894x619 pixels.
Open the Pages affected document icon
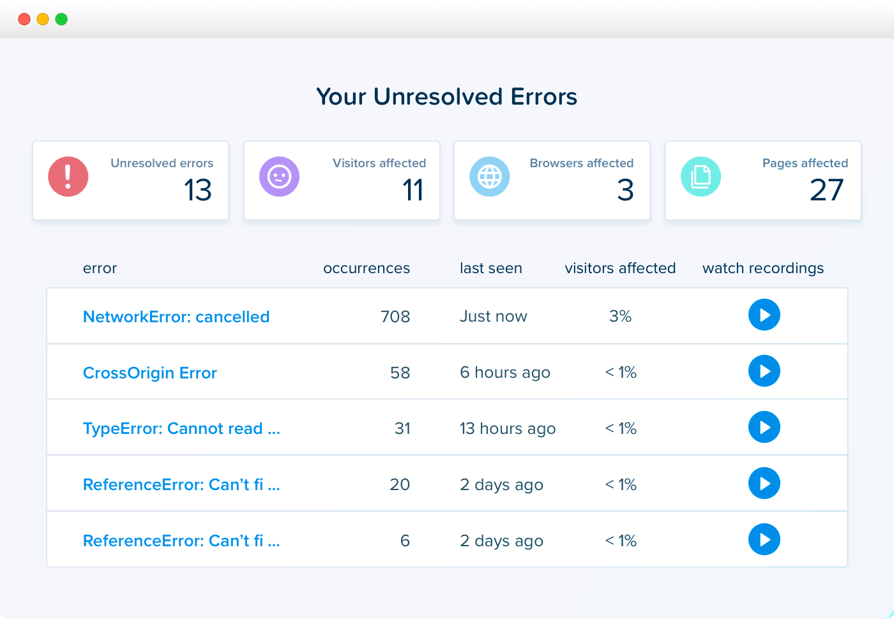(701, 177)
